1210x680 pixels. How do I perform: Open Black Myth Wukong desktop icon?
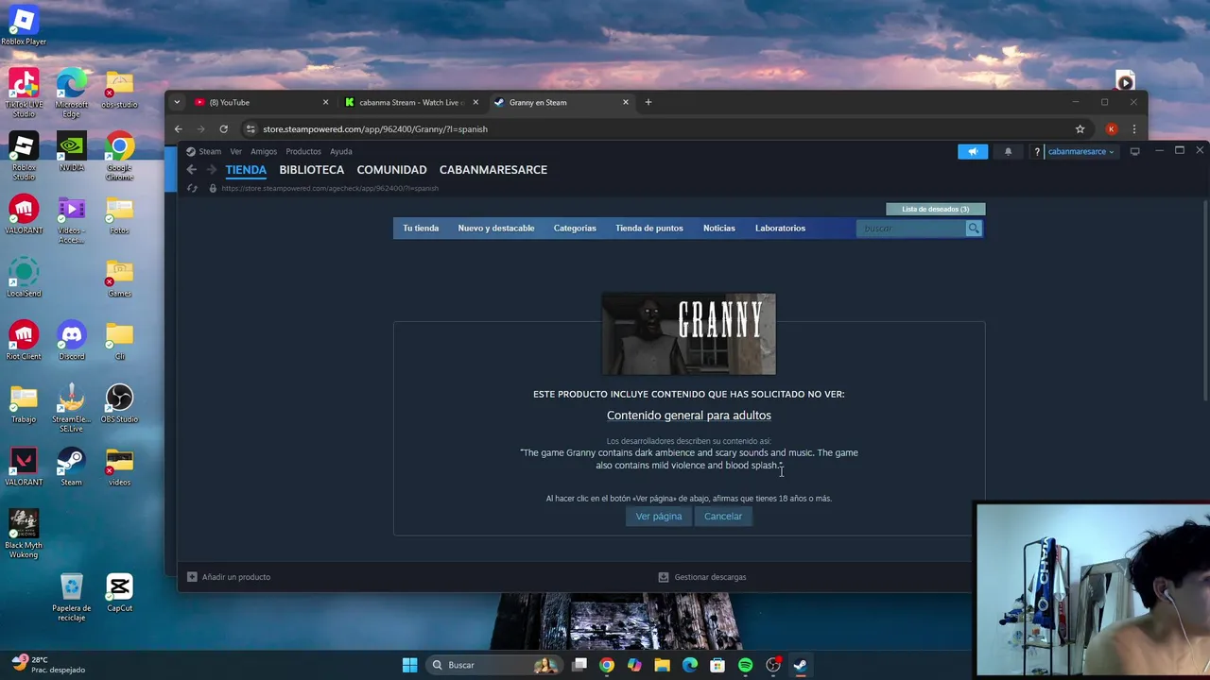click(x=24, y=534)
